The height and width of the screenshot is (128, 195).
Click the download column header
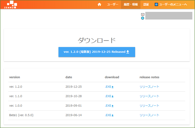(x=112, y=77)
